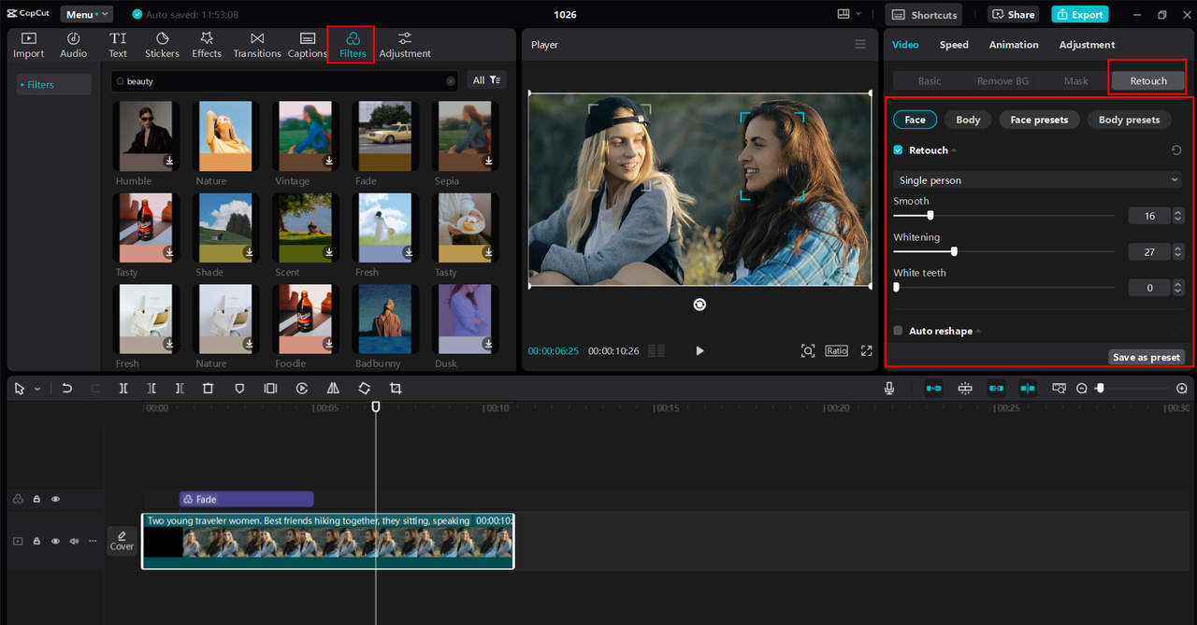
Task: Open the Player panel hamburger menu
Action: coord(860,44)
